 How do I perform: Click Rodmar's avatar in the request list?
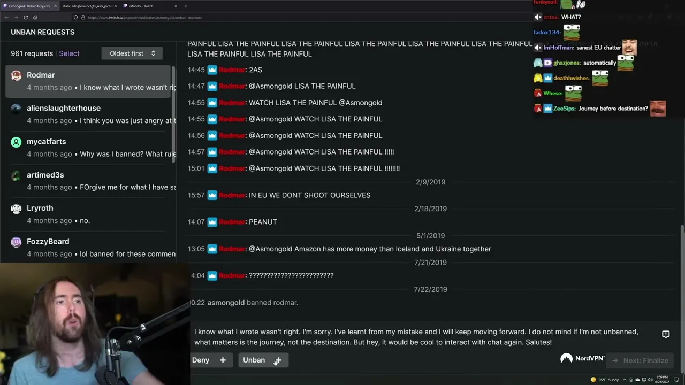click(x=16, y=75)
